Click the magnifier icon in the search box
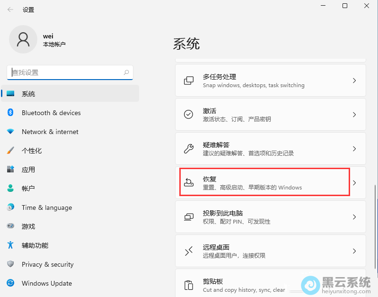This screenshot has height=297, width=378. pos(126,72)
